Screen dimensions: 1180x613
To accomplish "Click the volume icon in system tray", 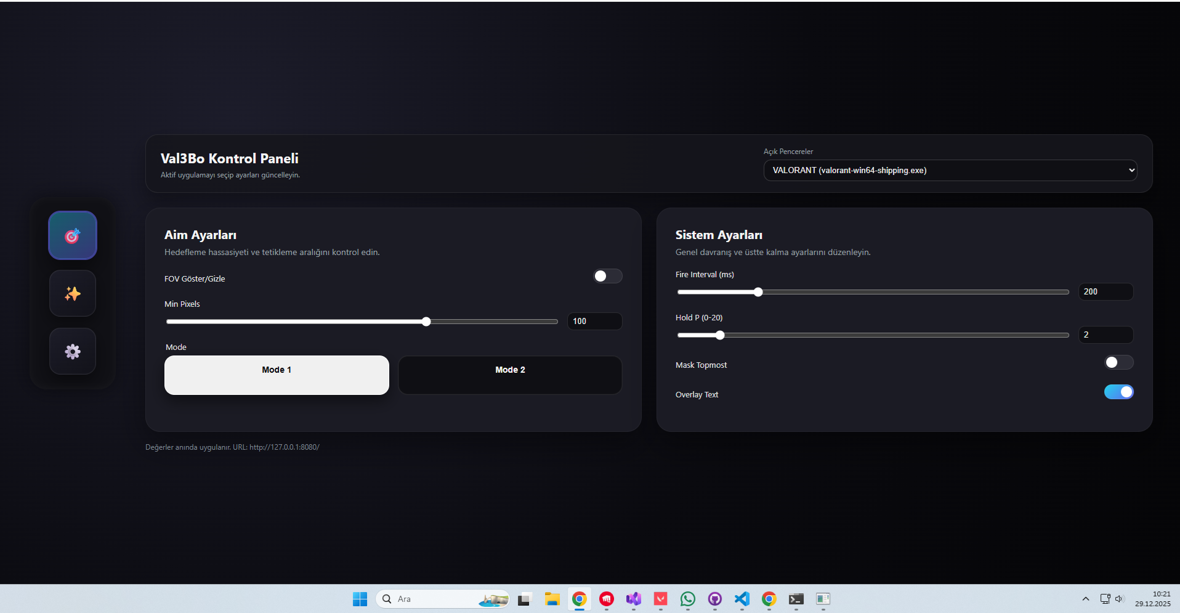I will pos(1120,599).
